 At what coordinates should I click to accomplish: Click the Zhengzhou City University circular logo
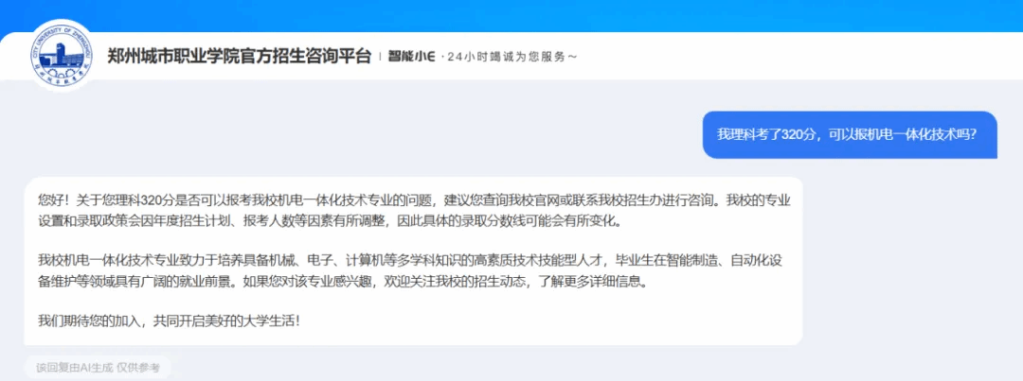62,55
